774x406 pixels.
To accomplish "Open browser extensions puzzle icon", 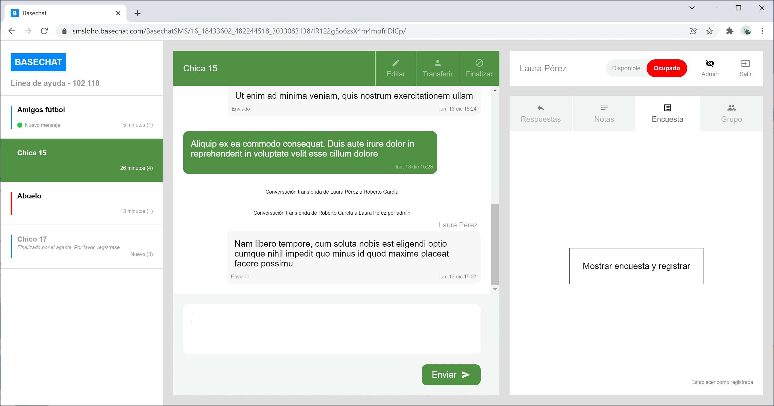I will [730, 31].
